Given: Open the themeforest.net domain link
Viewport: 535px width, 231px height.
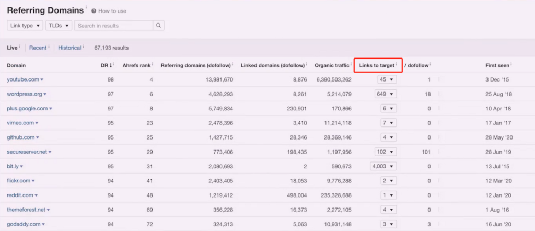Looking at the screenshot, I should point(26,210).
